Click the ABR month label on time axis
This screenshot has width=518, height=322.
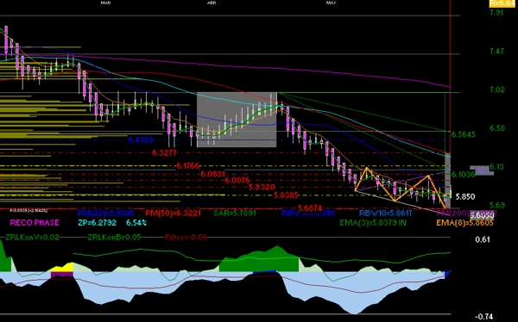click(x=212, y=3)
